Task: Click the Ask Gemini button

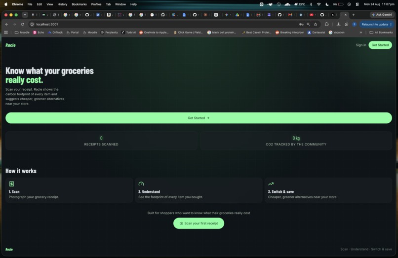Action: (382, 15)
